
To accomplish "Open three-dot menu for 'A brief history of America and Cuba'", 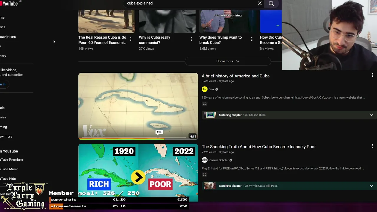I will tap(372, 75).
